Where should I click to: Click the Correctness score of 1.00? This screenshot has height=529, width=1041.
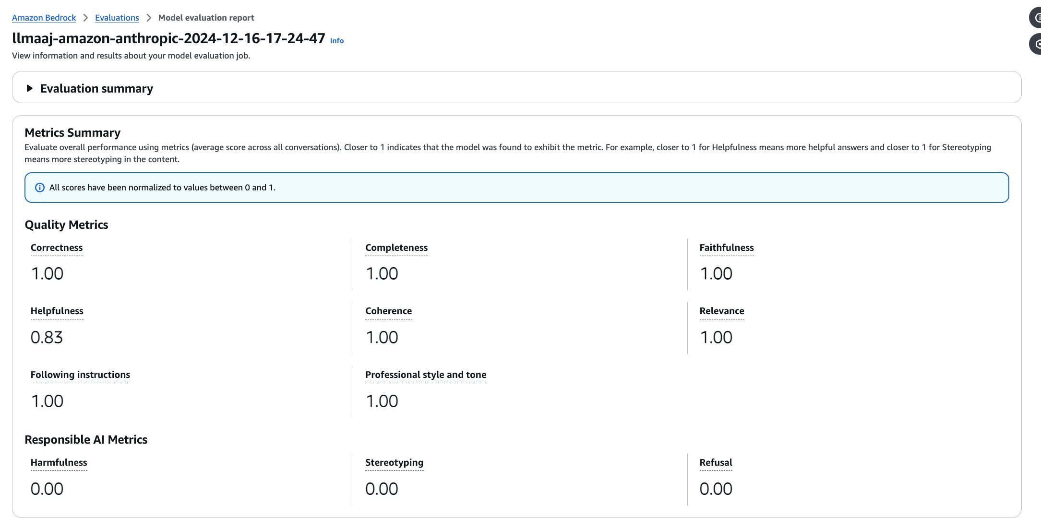point(47,274)
